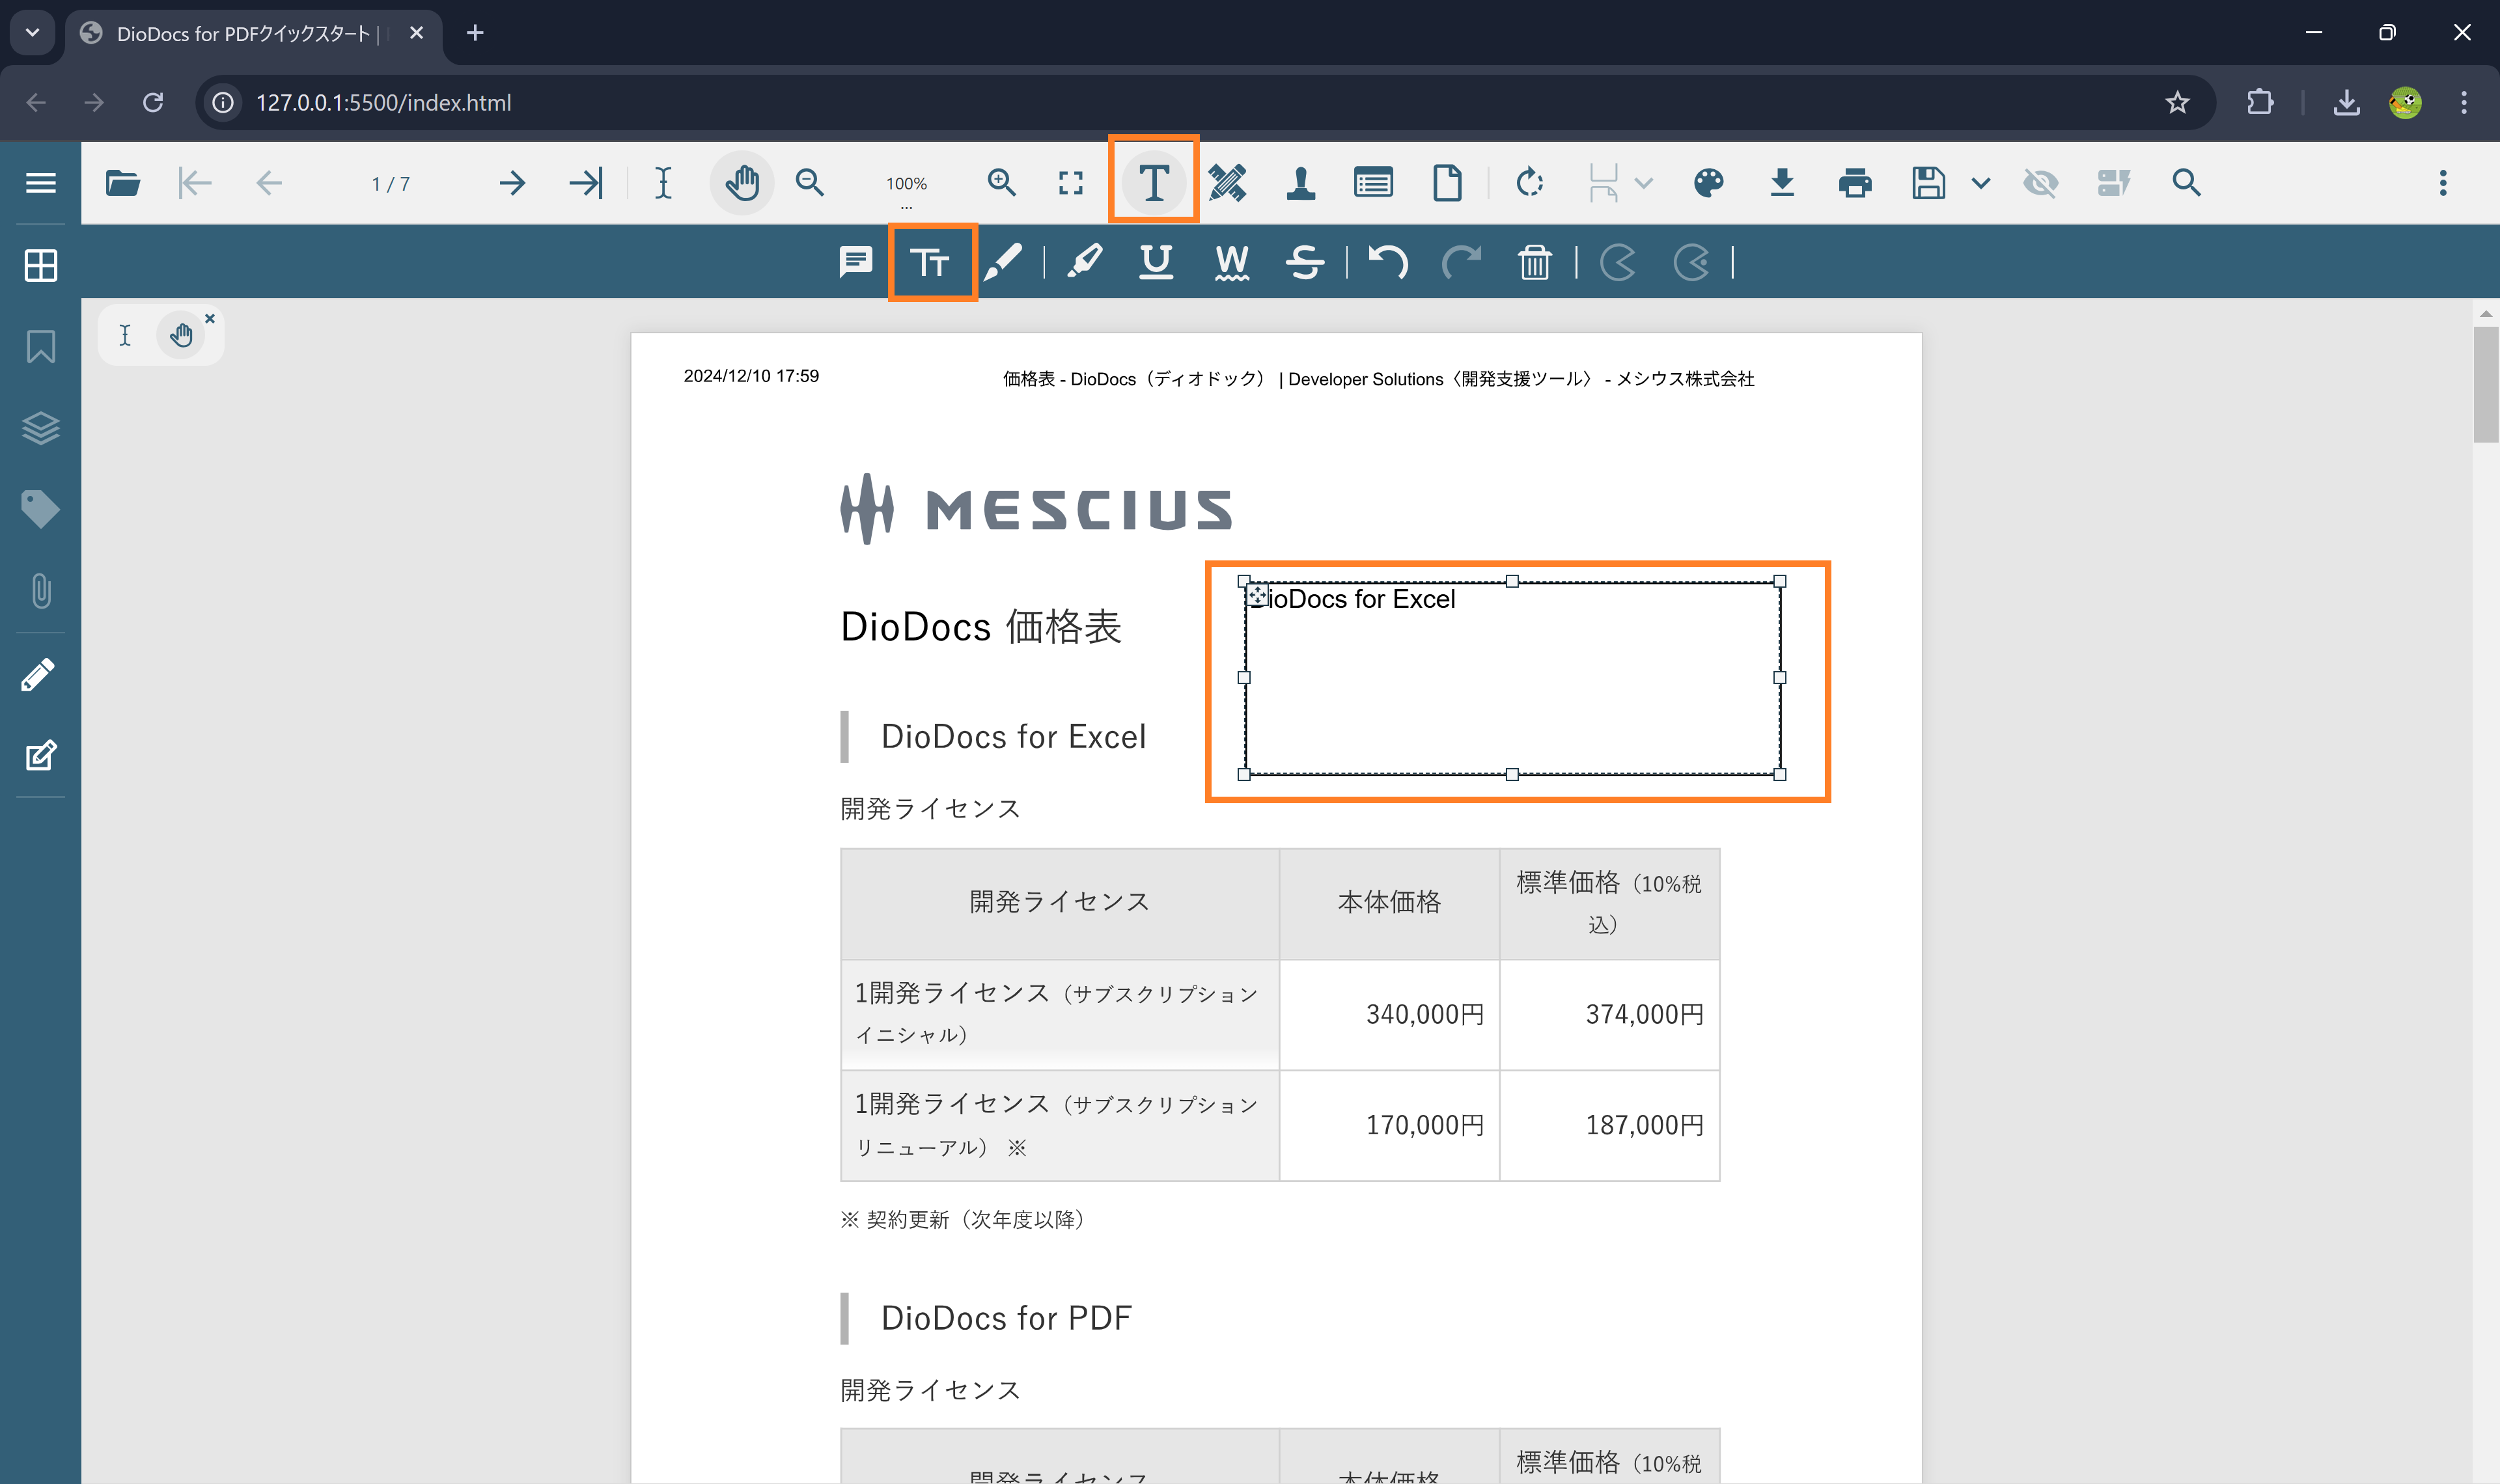Click the page number field 1 / 7

tap(390, 184)
